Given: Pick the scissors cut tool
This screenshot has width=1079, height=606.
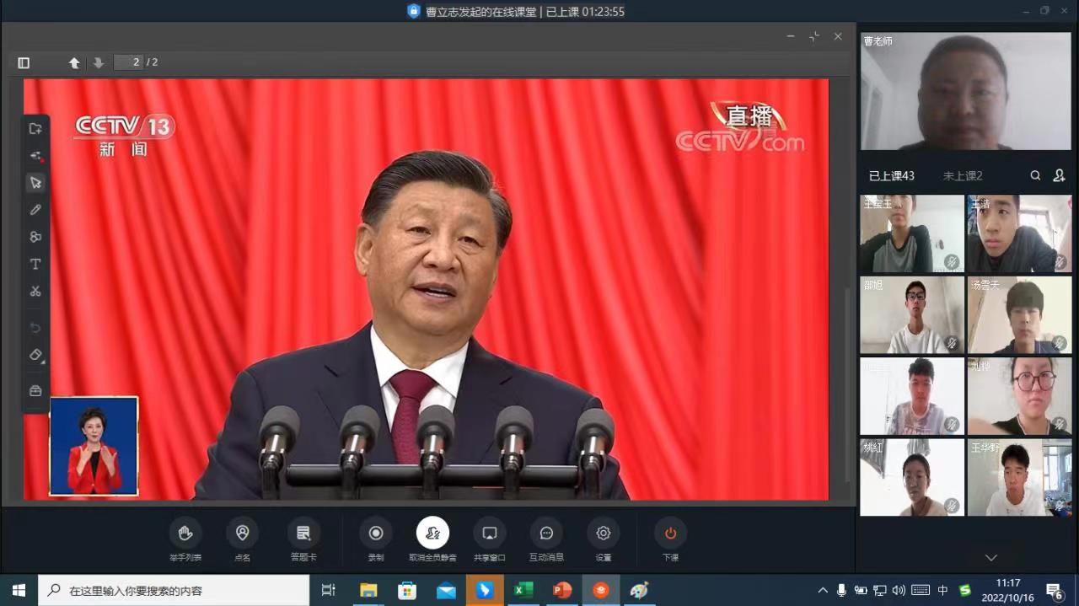Looking at the screenshot, I should 35,292.
